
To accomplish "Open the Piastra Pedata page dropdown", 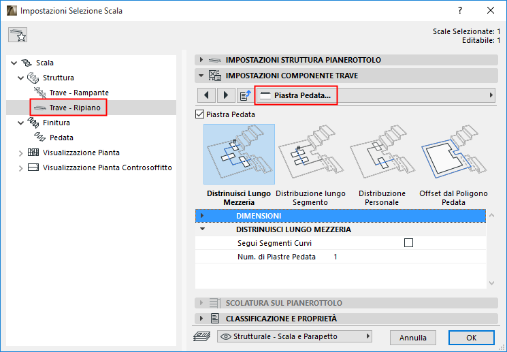I will coord(376,95).
